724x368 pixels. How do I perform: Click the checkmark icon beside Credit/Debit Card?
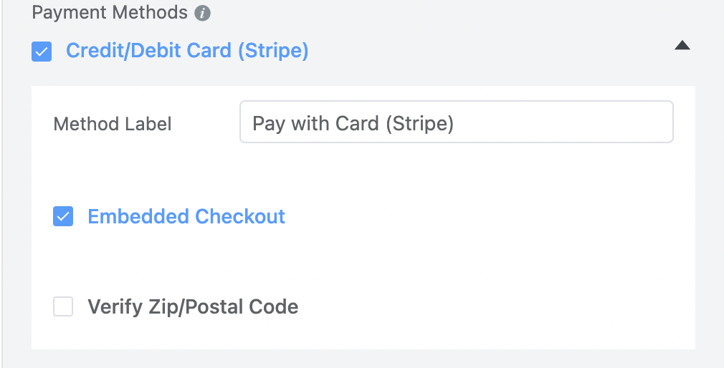point(42,51)
